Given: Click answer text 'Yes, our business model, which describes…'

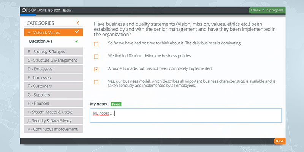Looking at the screenshot, I should (192, 83).
